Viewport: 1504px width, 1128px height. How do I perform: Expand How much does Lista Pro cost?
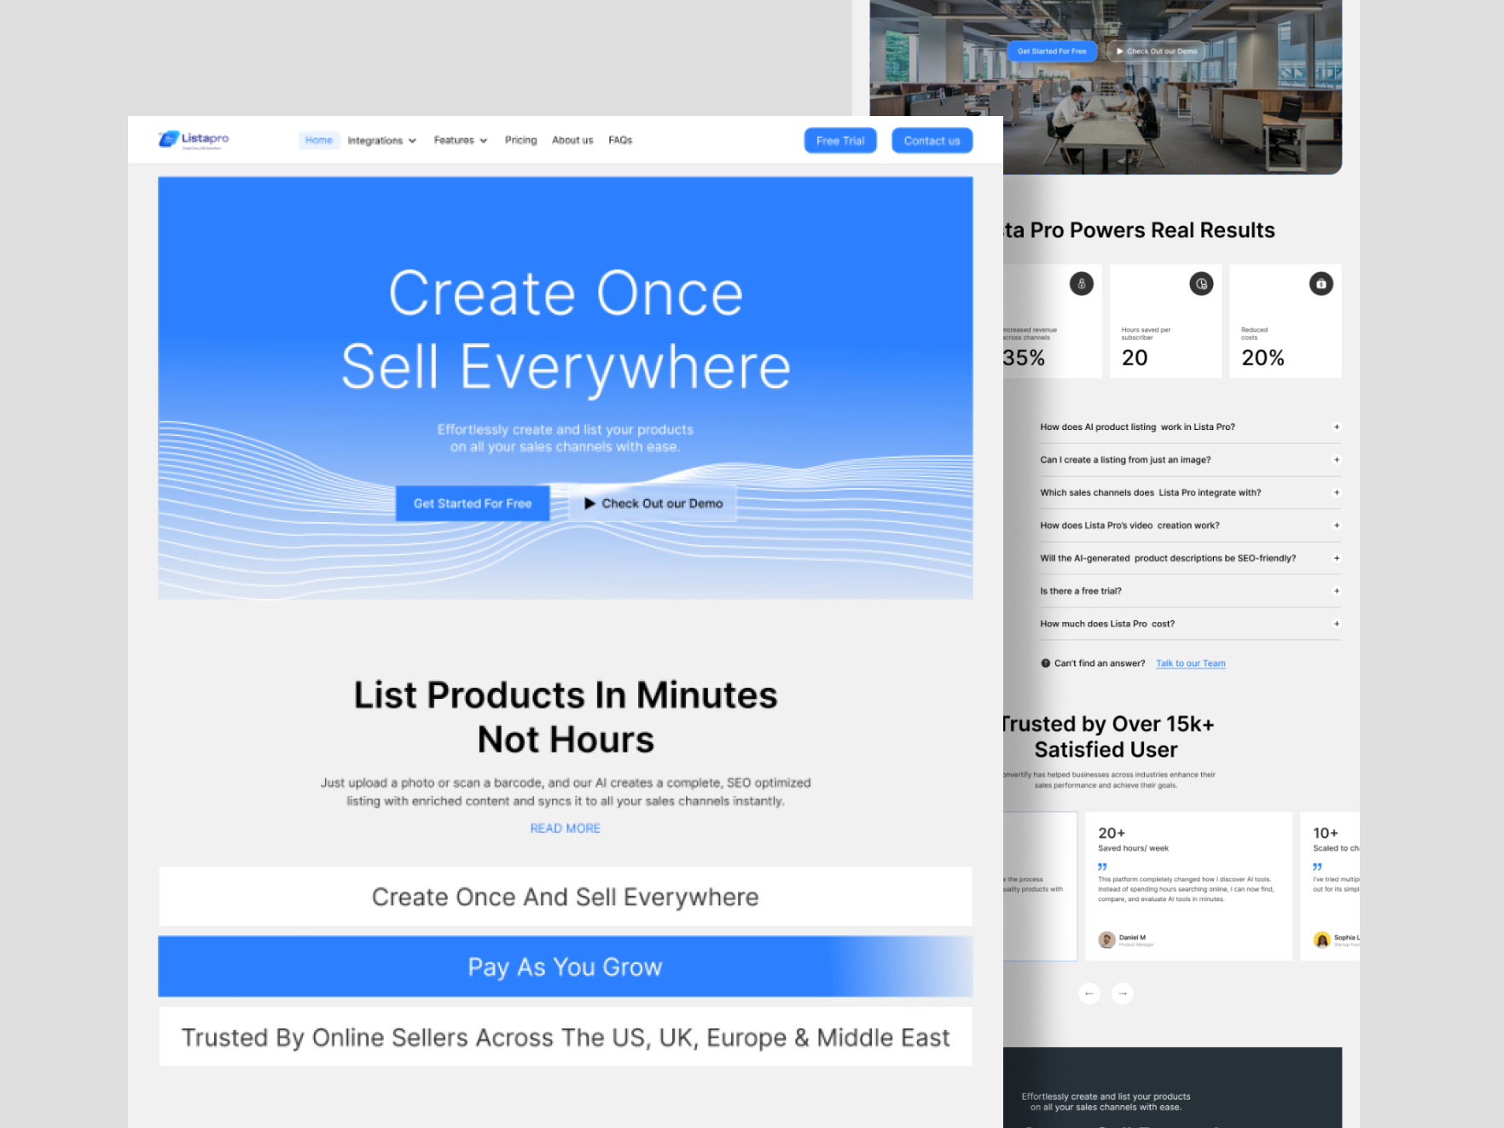(1336, 623)
